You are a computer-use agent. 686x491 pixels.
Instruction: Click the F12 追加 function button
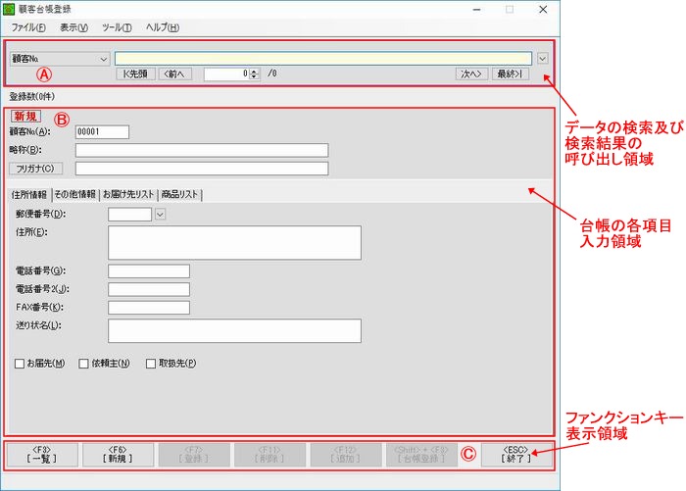pyautogui.click(x=346, y=455)
